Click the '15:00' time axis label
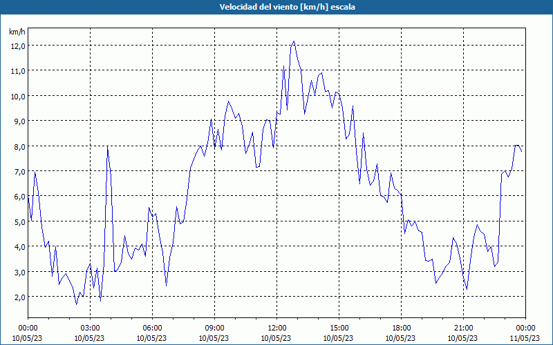The width and height of the screenshot is (553, 345). pyautogui.click(x=339, y=328)
